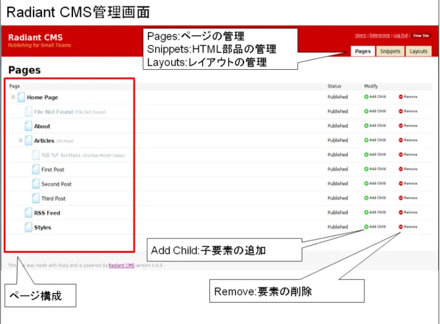Open the Articles page title
The height and width of the screenshot is (324, 440).
[44, 141]
